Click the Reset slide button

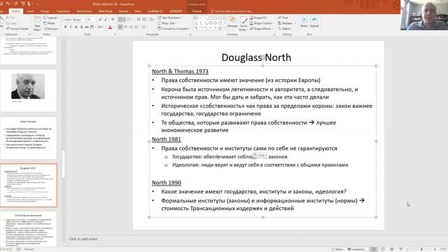[49, 23]
